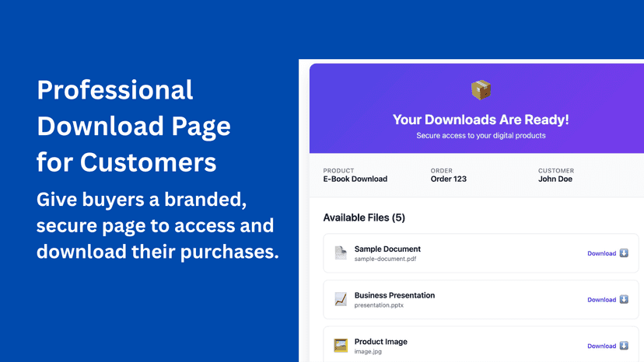Click the Business Presentation chart file icon

(341, 299)
